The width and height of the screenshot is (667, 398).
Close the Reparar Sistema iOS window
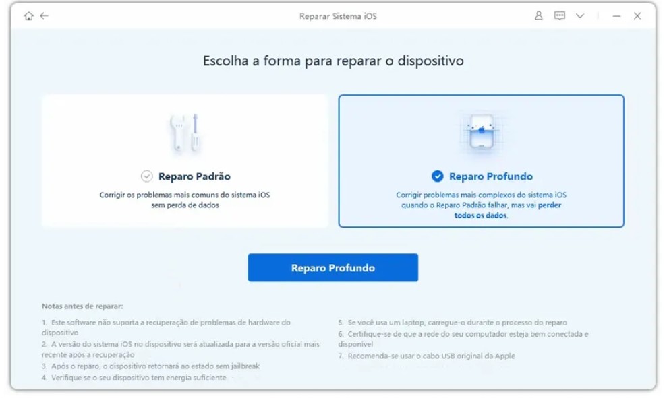click(637, 16)
